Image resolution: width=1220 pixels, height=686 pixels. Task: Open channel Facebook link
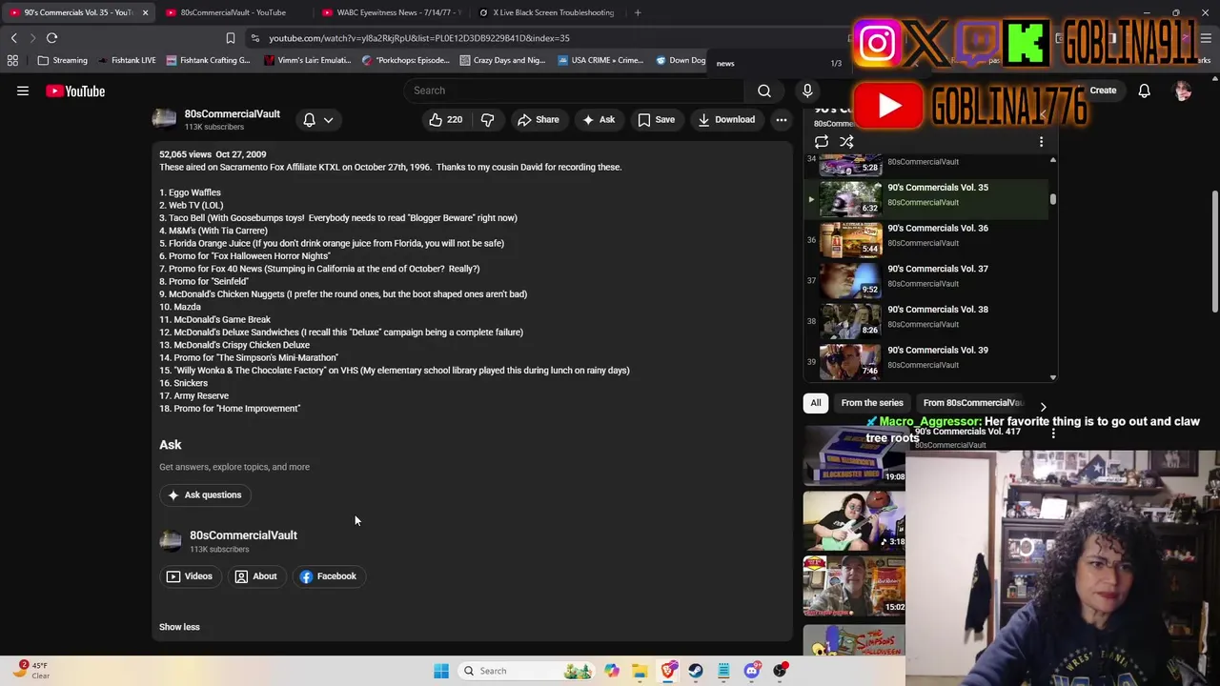click(328, 576)
